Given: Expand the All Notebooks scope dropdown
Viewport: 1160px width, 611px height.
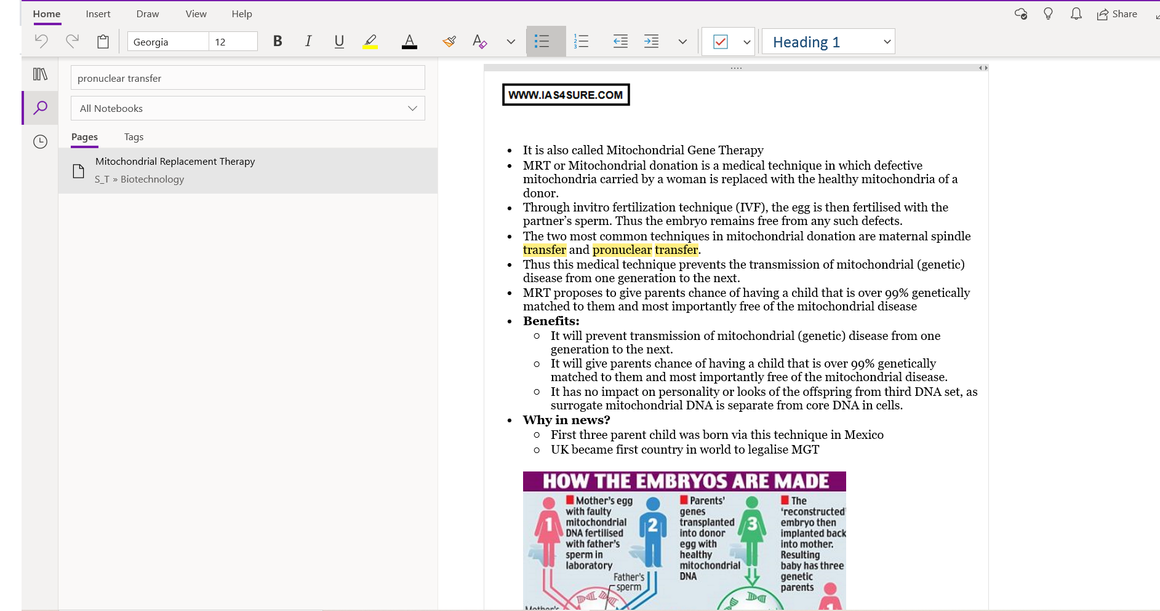Looking at the screenshot, I should 412,108.
